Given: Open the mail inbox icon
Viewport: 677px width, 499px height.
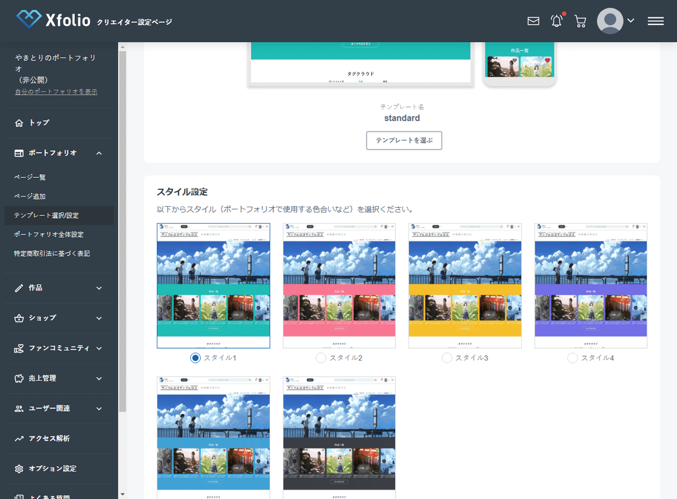Looking at the screenshot, I should [533, 21].
